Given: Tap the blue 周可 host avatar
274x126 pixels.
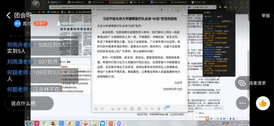Looking at the screenshot, I should pyautogui.click(x=17, y=24).
